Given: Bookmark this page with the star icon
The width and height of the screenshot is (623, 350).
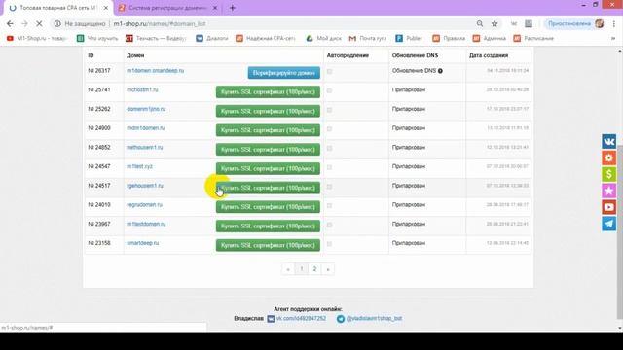Looking at the screenshot, I should click(495, 23).
